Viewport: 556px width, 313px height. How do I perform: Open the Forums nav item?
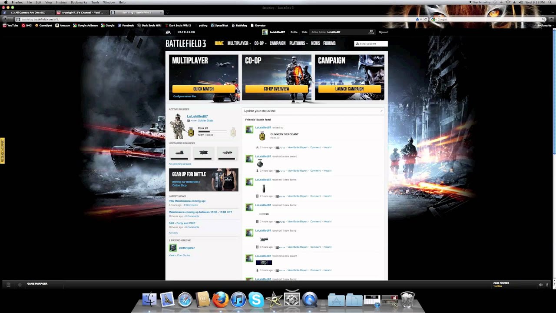point(329,43)
